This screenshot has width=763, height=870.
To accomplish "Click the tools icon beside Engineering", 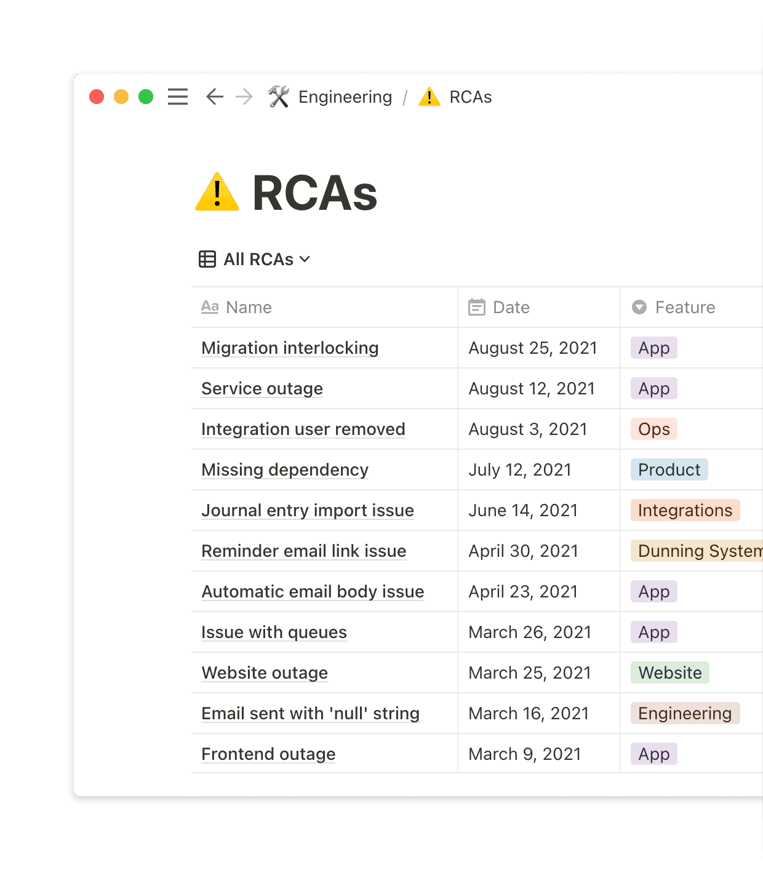I will pyautogui.click(x=279, y=97).
